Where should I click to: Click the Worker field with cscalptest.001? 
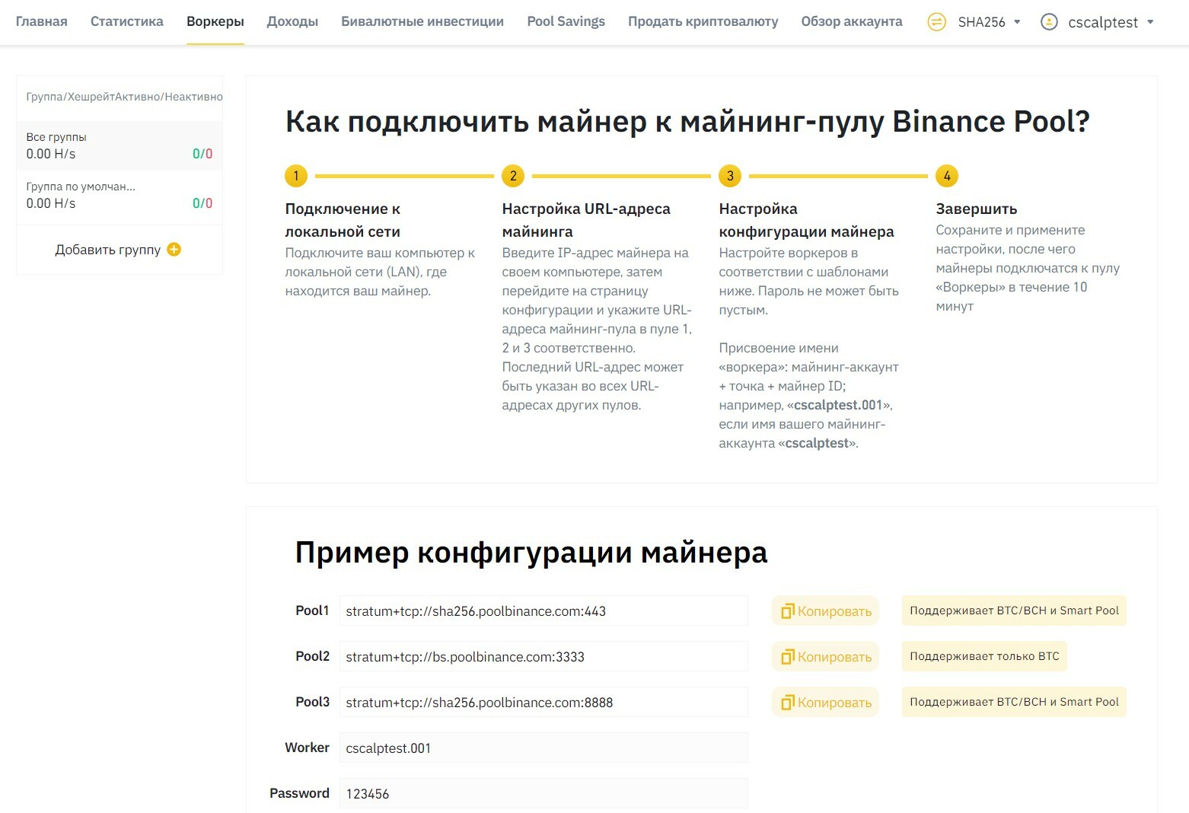click(x=543, y=748)
